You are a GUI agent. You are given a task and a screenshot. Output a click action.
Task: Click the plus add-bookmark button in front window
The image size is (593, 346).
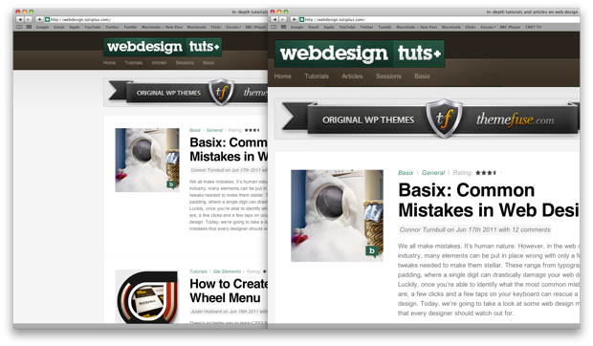294,20
